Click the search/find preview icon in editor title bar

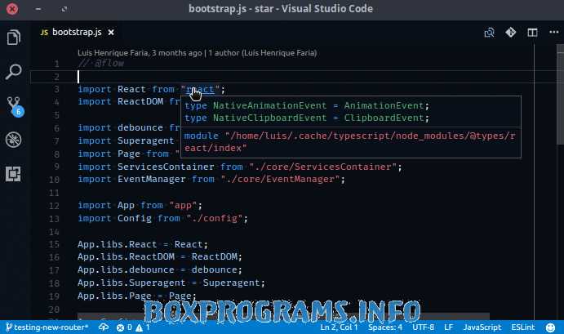point(490,33)
